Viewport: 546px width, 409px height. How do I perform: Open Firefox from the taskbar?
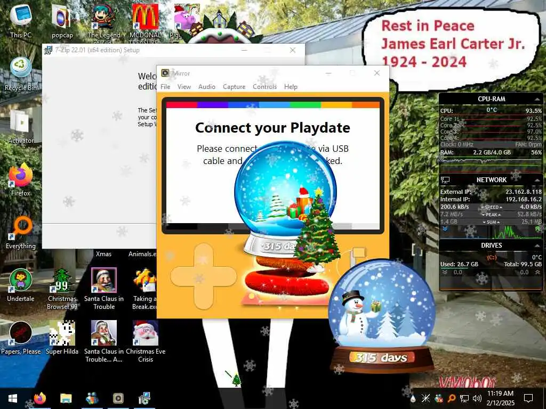pos(39,398)
